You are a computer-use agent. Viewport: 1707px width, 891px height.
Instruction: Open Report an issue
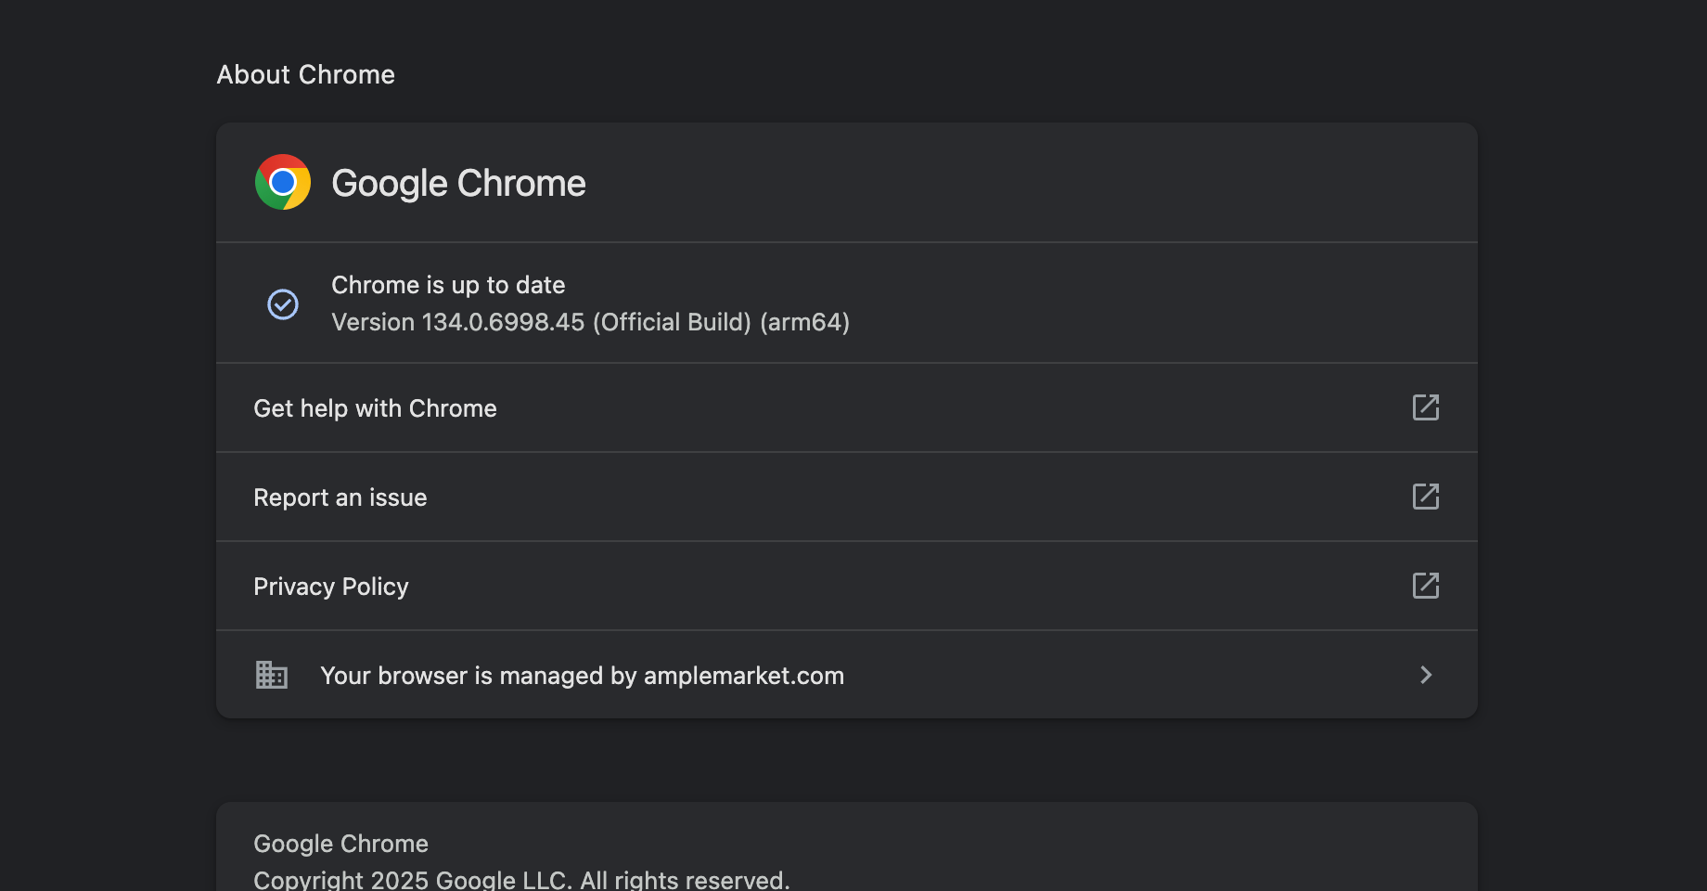[846, 497]
